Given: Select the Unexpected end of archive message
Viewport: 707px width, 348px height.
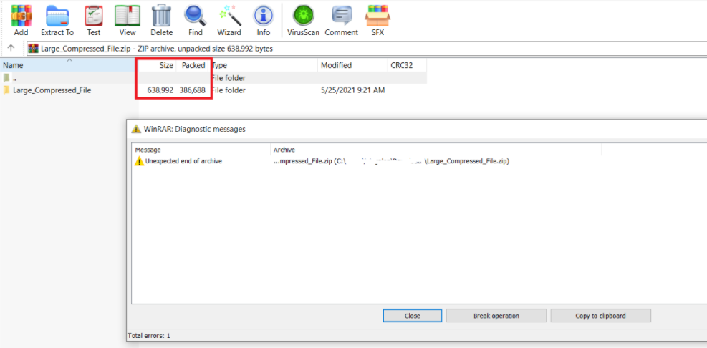Looking at the screenshot, I should click(x=183, y=161).
